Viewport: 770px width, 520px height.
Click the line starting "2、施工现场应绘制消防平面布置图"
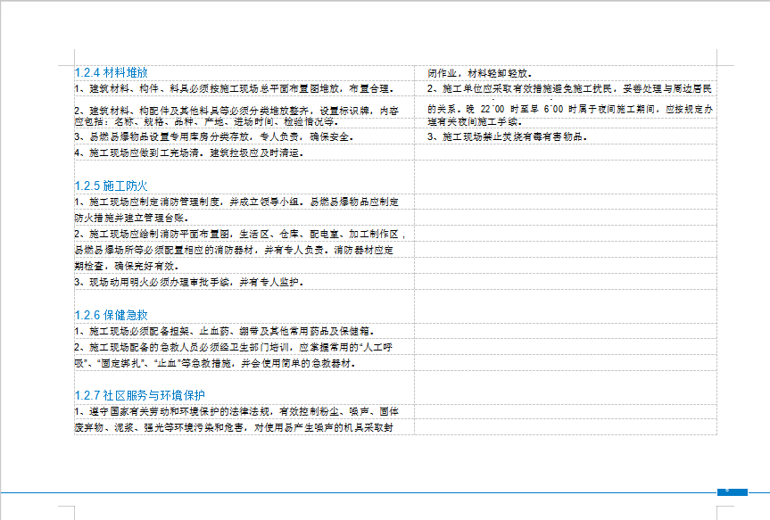click(x=240, y=235)
